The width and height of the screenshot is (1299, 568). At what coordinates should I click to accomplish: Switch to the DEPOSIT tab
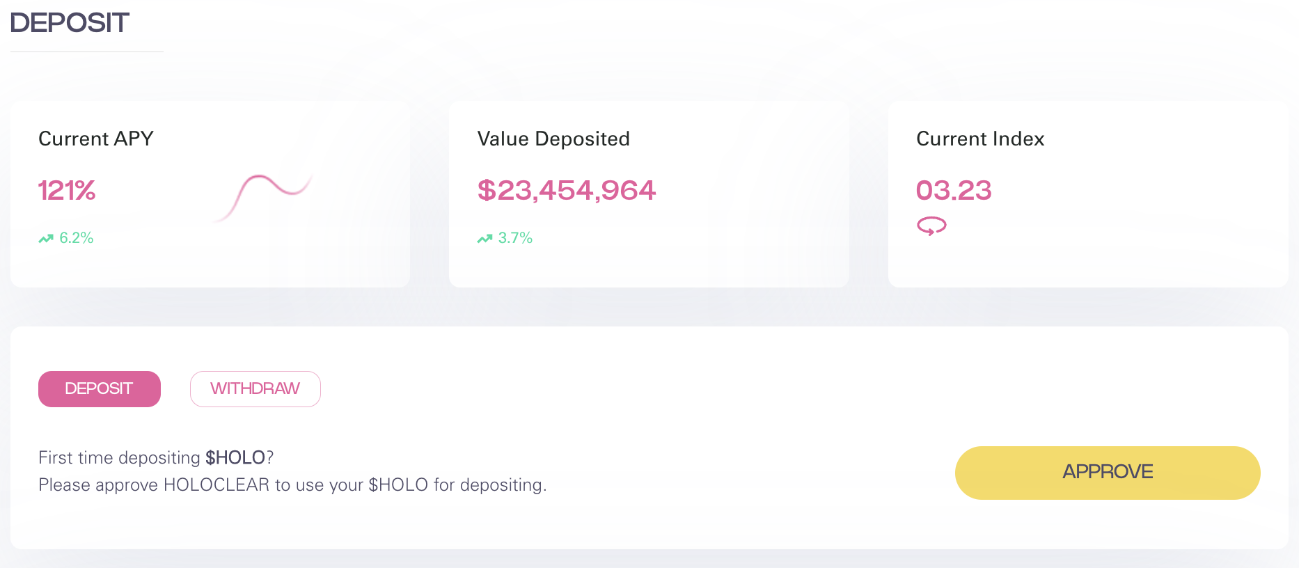click(100, 389)
